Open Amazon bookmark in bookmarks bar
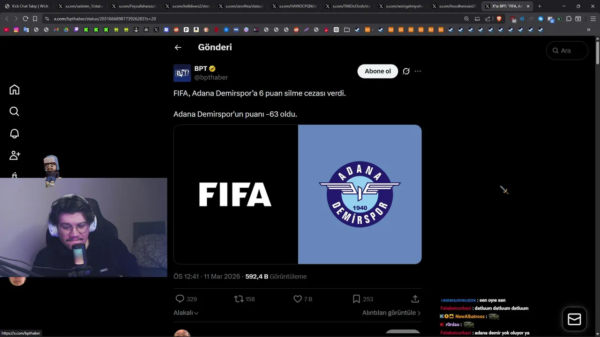The height and width of the screenshot is (337, 600). point(196,29)
